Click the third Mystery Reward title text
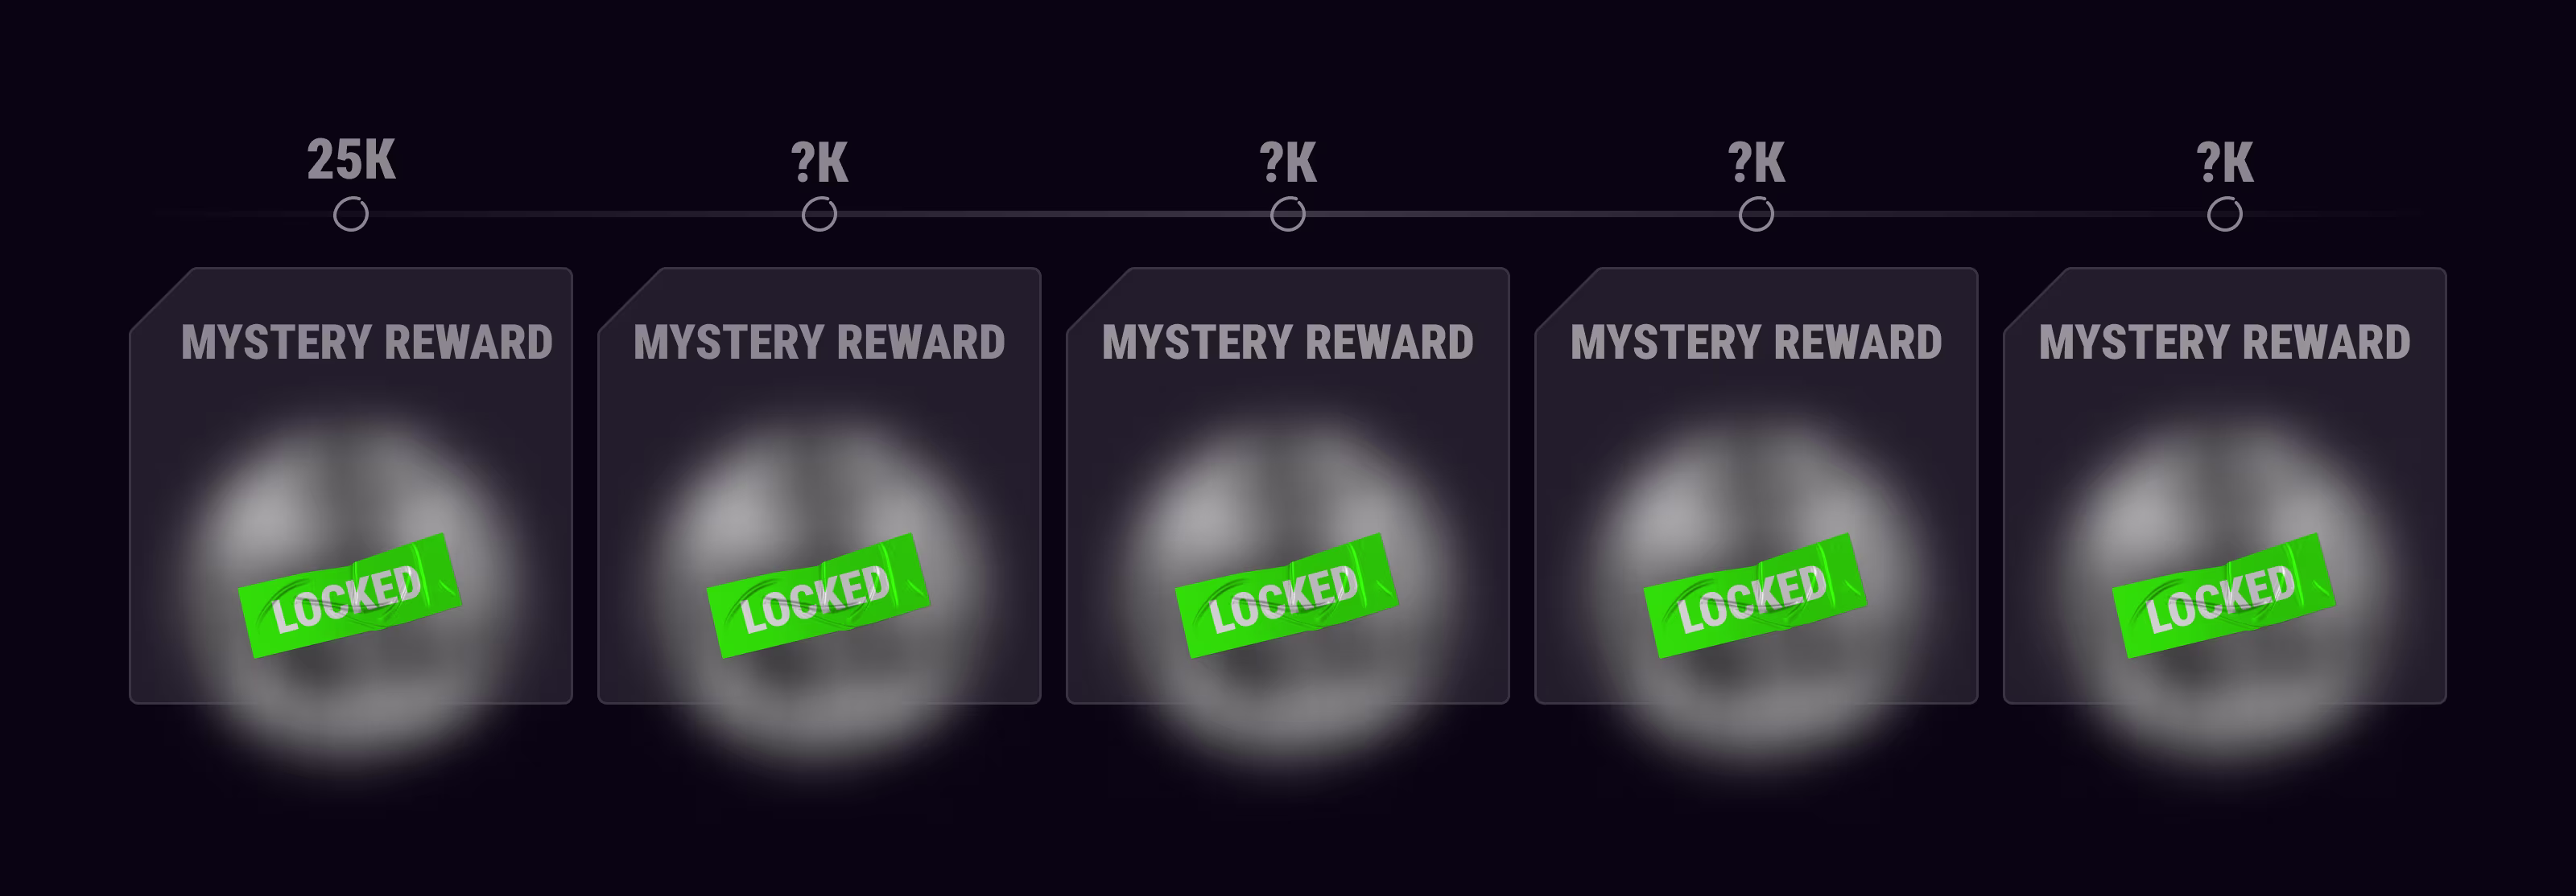Viewport: 2576px width, 896px height. point(1288,343)
